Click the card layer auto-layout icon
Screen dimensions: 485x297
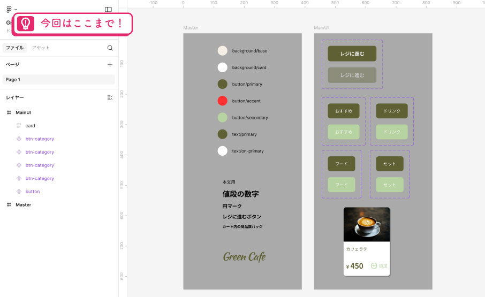(x=19, y=125)
